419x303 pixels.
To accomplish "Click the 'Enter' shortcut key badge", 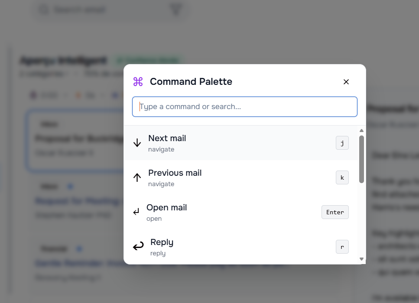I will 335,212.
